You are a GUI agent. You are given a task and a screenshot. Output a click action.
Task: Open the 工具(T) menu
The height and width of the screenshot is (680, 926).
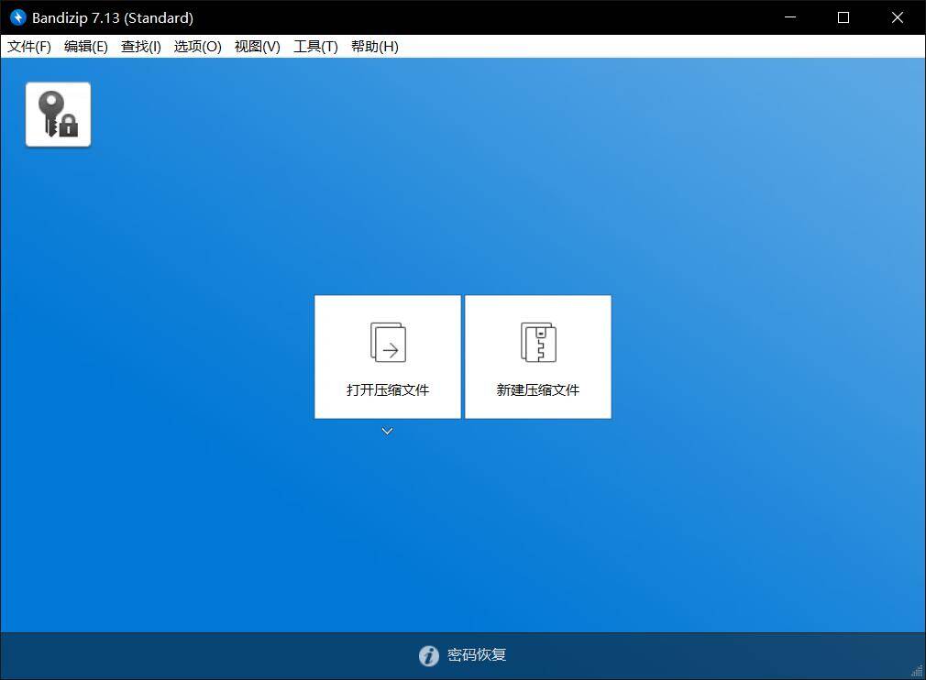tap(315, 47)
